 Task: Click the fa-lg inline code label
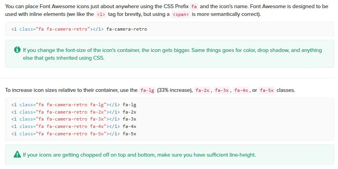[147, 90]
